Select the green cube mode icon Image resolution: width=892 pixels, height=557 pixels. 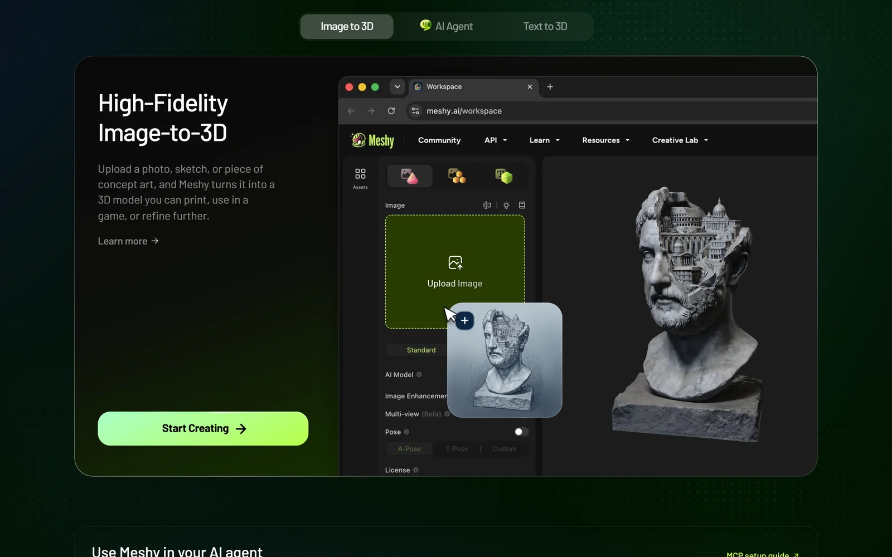[x=503, y=176]
